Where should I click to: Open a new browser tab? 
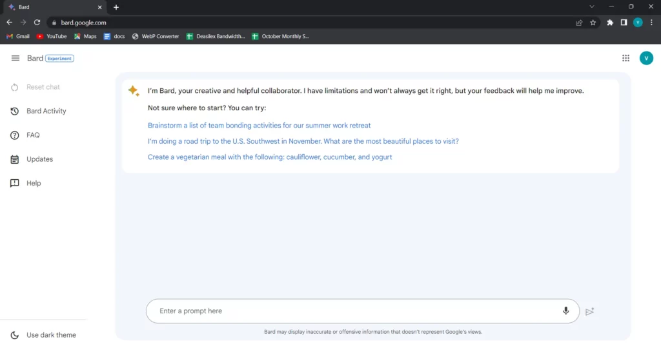(116, 7)
